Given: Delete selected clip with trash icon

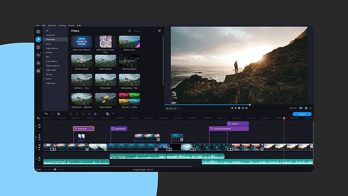Looking at the screenshot, I should tap(58, 114).
